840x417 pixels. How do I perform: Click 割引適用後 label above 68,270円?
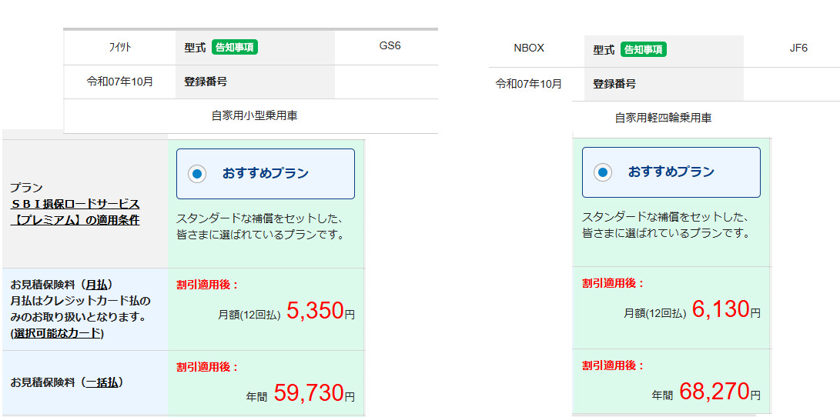point(613,365)
